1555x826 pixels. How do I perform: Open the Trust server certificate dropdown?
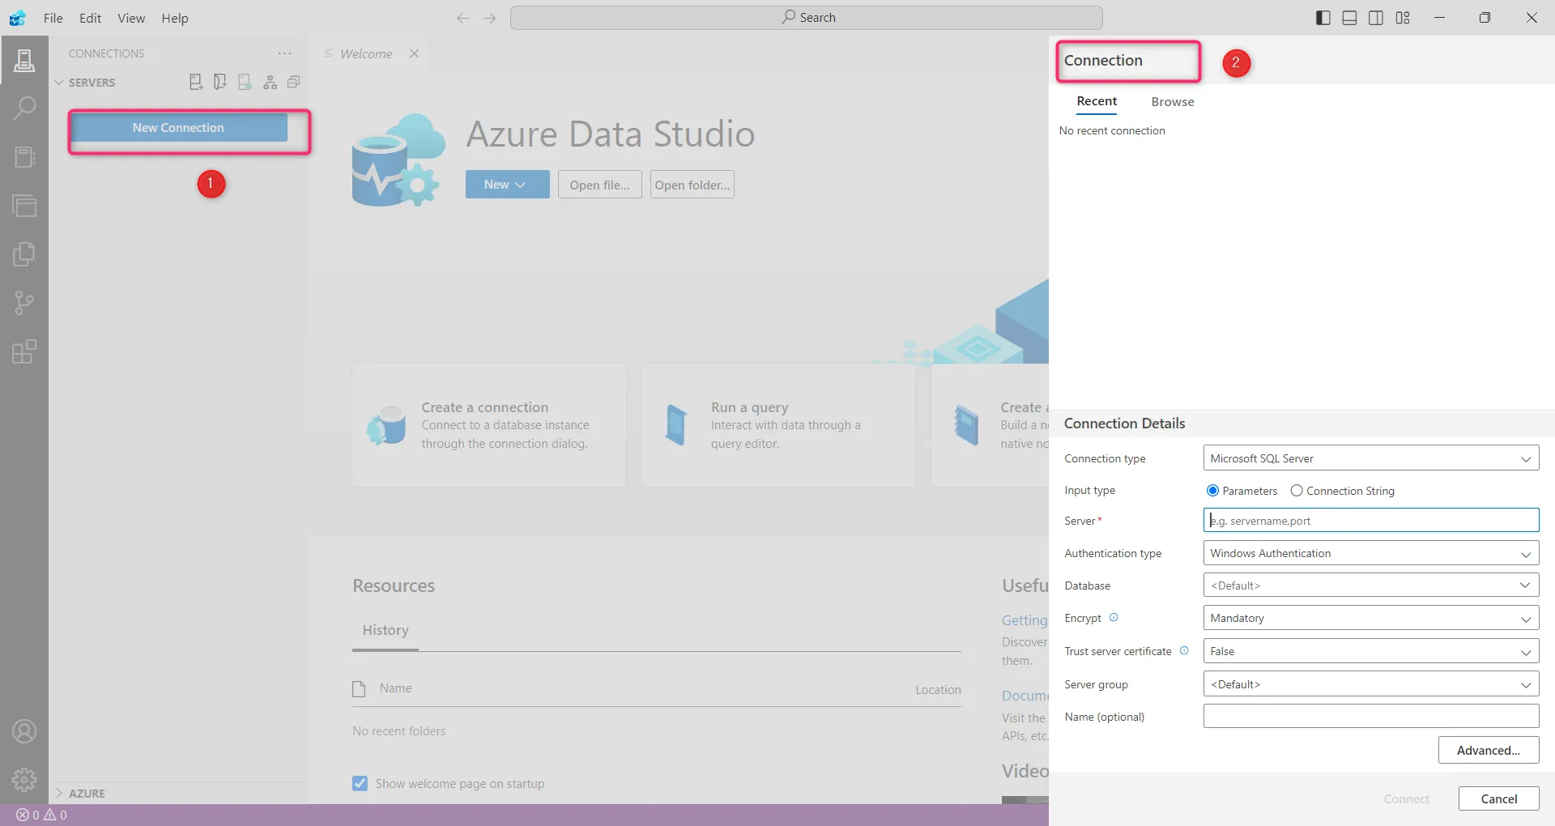point(1370,651)
